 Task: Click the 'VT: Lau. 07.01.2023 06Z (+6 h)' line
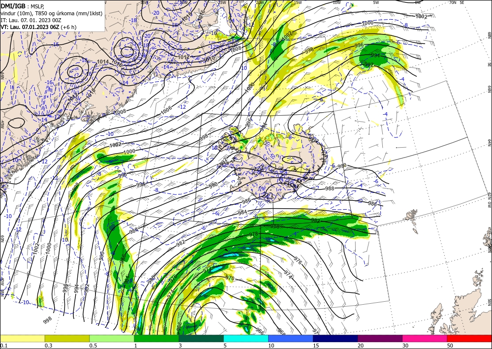pos(38,27)
